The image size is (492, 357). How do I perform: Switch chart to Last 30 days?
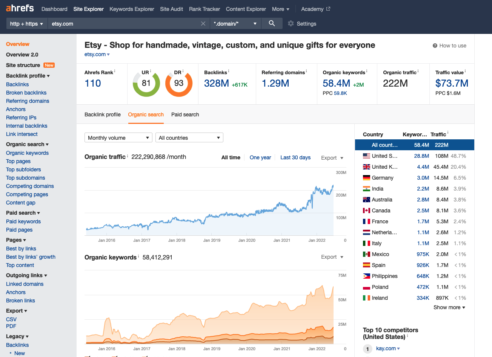(x=295, y=157)
